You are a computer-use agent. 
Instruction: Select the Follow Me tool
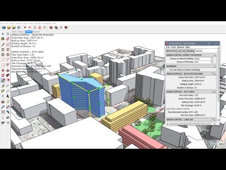(x=8, y=76)
